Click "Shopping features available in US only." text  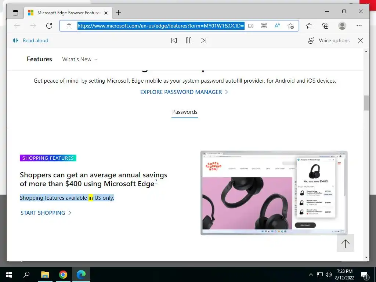coord(67,198)
